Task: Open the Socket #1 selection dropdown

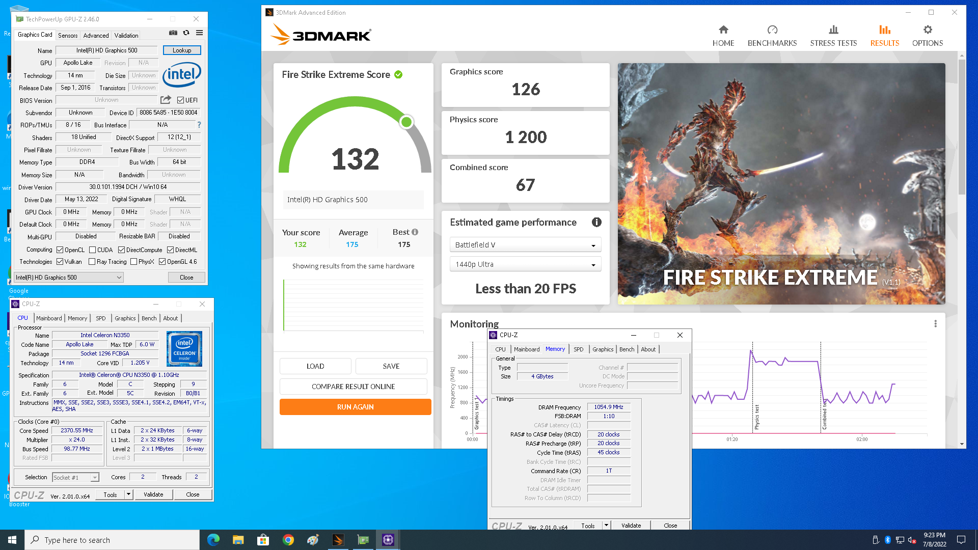Action: [x=75, y=478]
